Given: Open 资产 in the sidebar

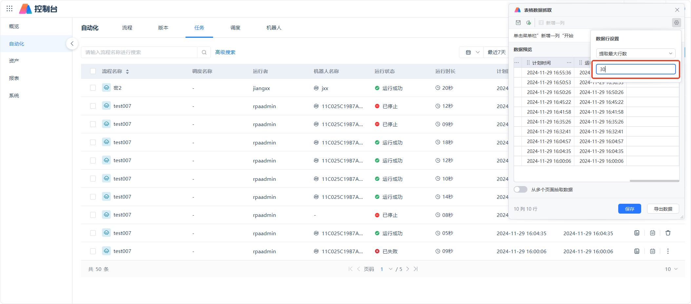Looking at the screenshot, I should click(14, 61).
